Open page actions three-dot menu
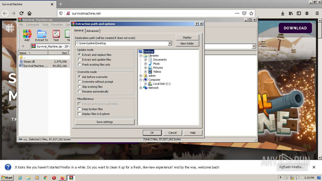 point(237,13)
